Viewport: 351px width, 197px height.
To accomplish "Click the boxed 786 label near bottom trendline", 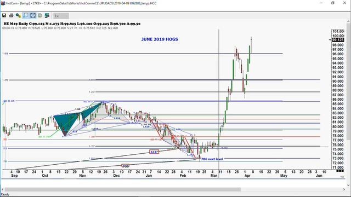I will click(126, 166).
